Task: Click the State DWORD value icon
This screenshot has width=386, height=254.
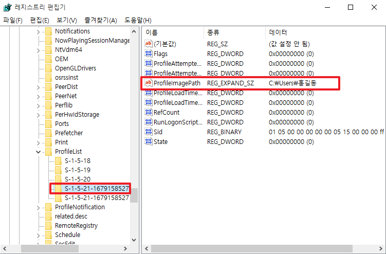Action: (x=149, y=141)
